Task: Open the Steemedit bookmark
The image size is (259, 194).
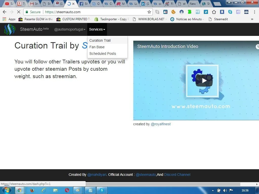Action: (218, 19)
